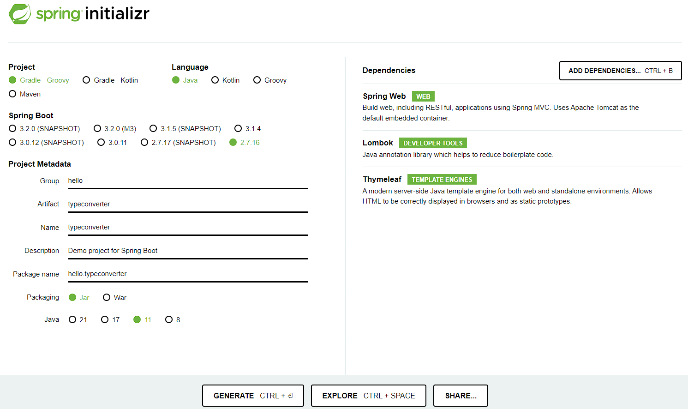Viewport: 688px width, 409px height.
Task: Choose Java version 17
Action: pyautogui.click(x=110, y=320)
